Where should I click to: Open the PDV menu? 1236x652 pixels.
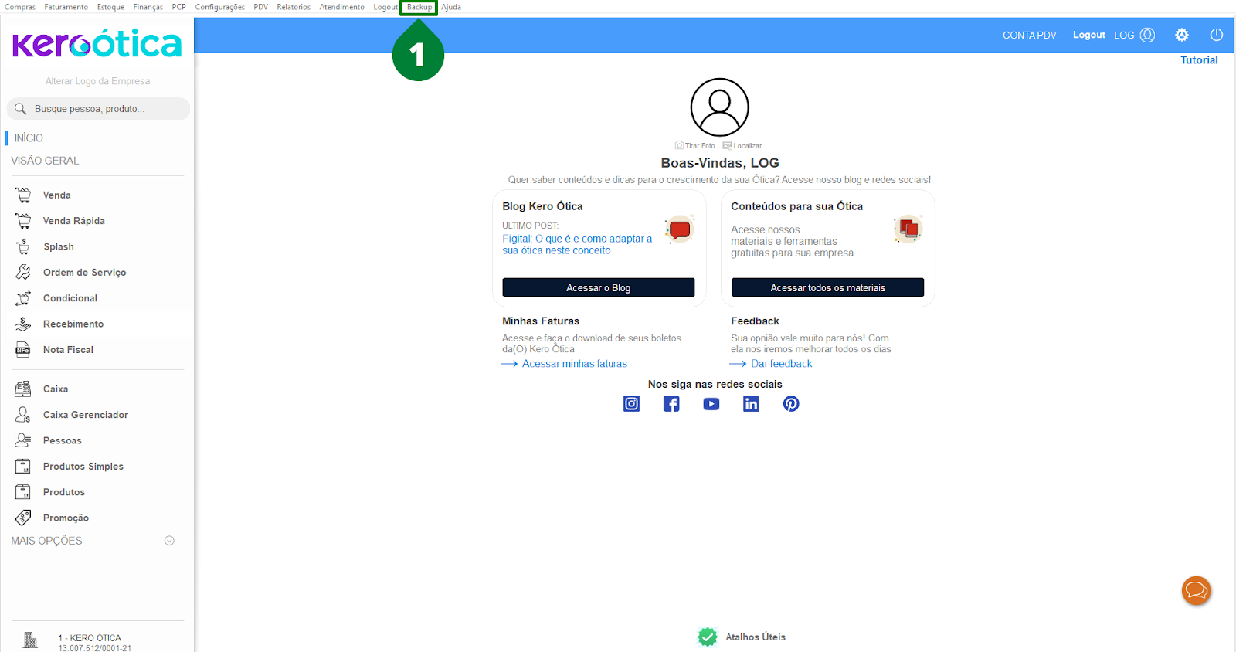[x=260, y=7]
